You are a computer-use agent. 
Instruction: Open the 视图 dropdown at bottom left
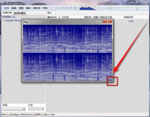point(14,109)
